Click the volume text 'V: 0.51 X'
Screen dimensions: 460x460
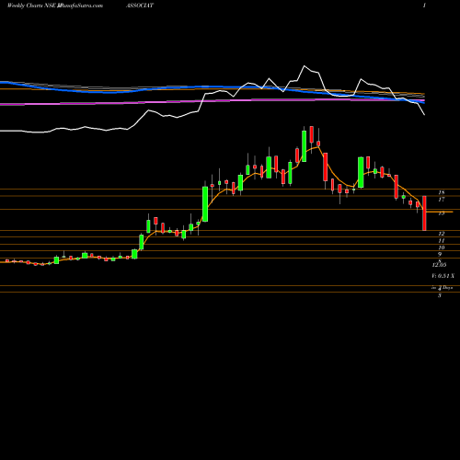click(443, 276)
